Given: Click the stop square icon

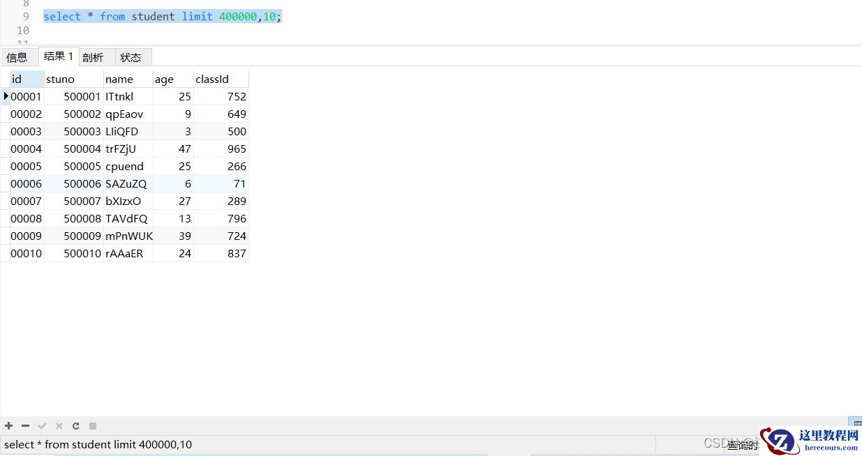Looking at the screenshot, I should 93,425.
